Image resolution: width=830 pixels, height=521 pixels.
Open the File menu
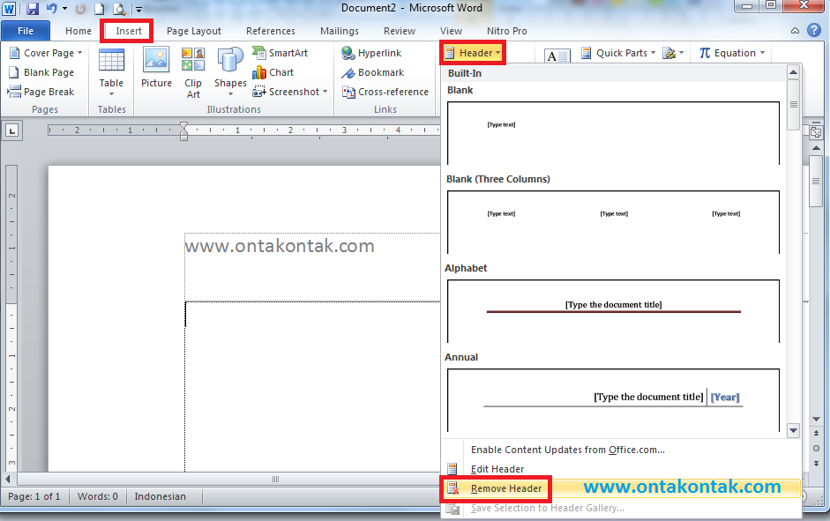(x=26, y=30)
